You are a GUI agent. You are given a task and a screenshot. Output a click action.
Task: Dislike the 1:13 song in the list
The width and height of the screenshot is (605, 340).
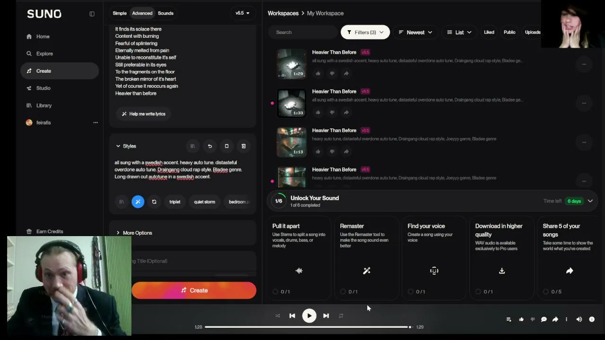point(332,152)
